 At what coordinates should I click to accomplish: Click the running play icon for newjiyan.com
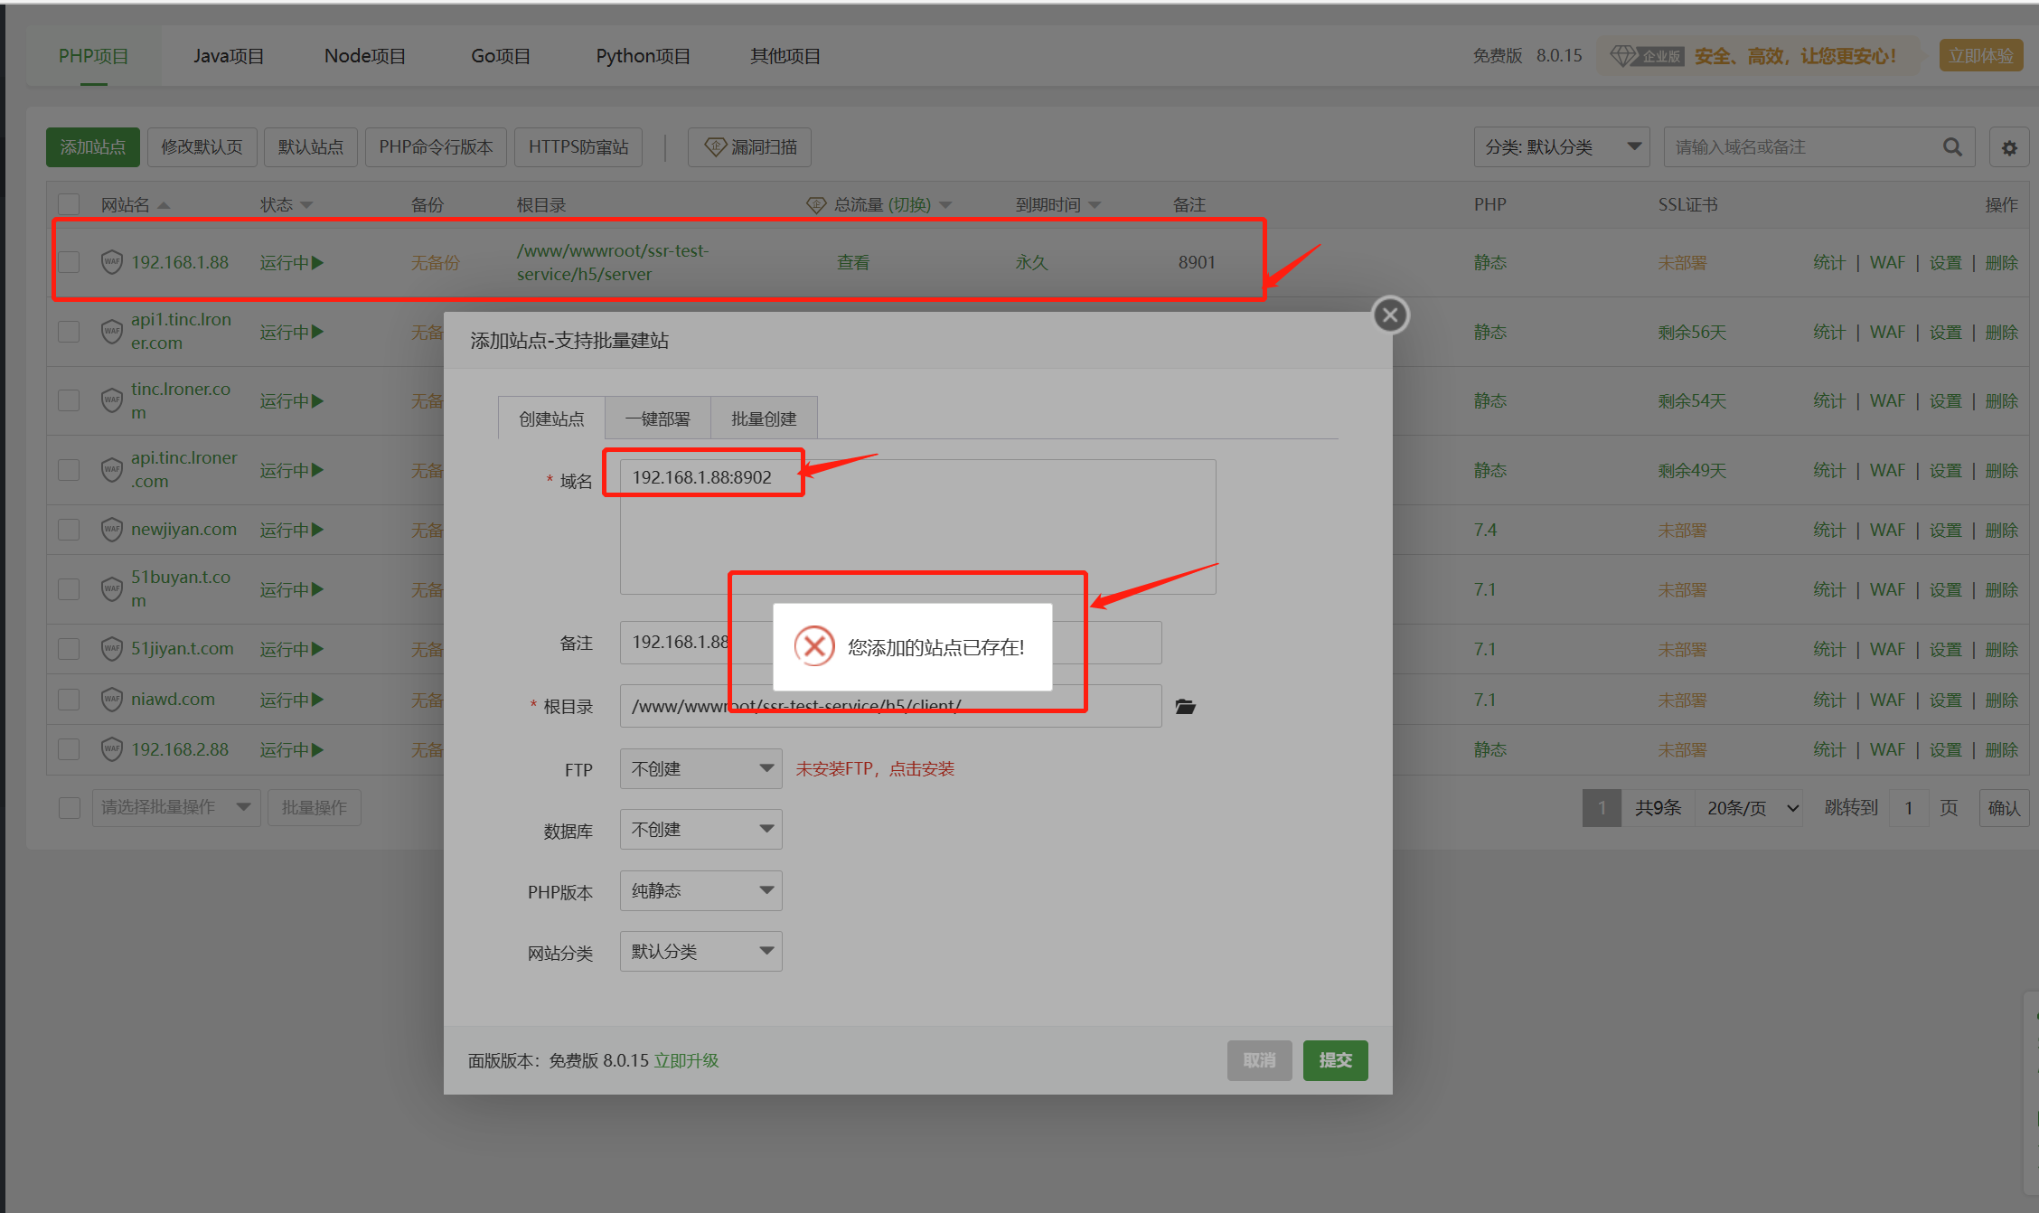pyautogui.click(x=317, y=530)
